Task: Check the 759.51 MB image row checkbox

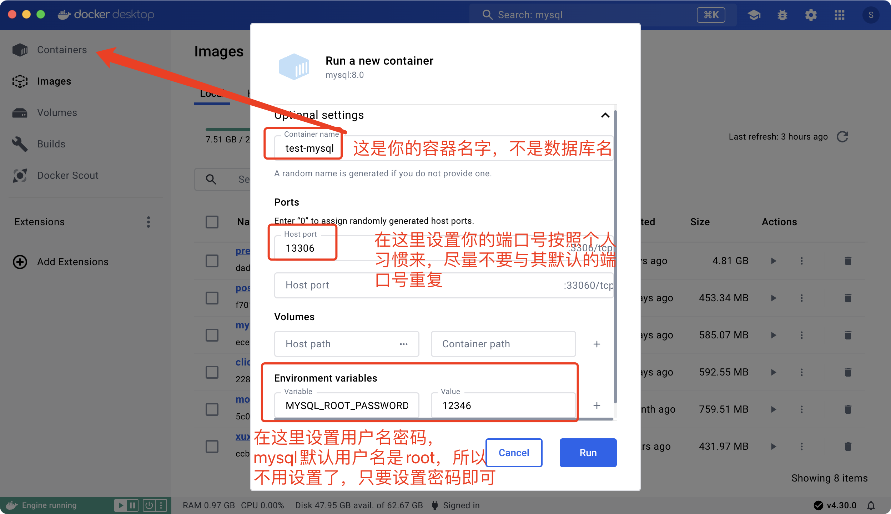Action: click(212, 409)
